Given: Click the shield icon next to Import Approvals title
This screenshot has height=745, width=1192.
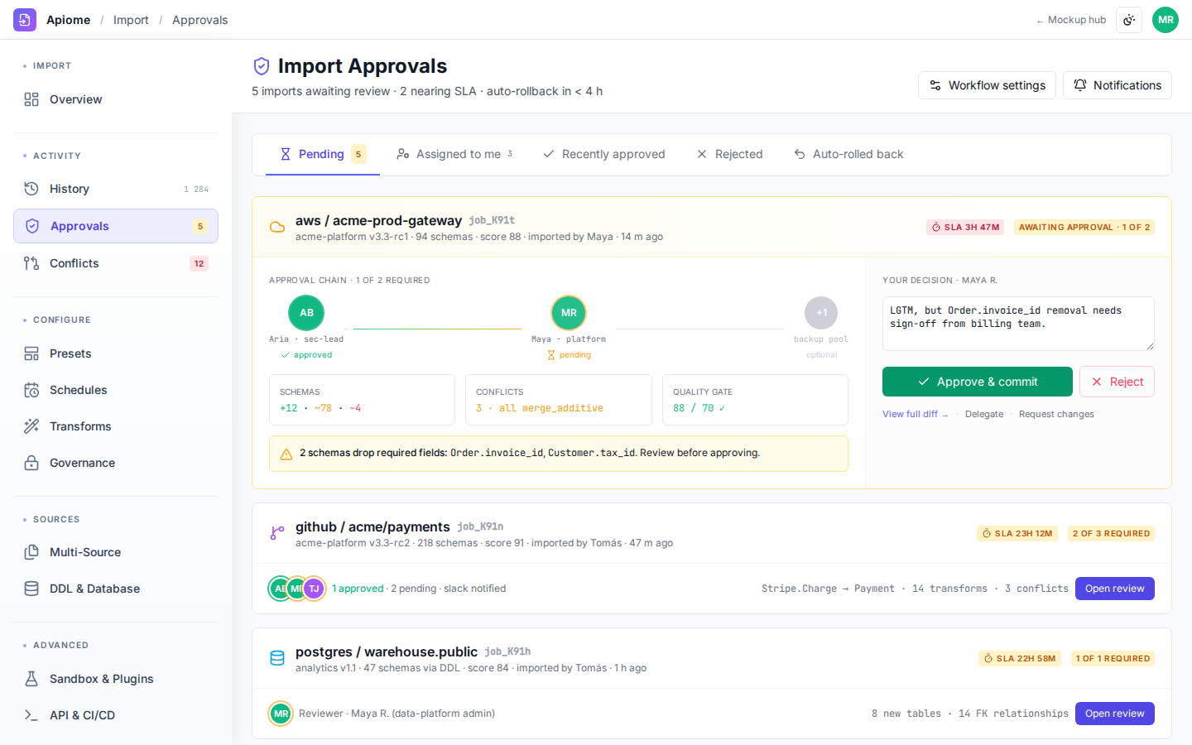Looking at the screenshot, I should pos(262,66).
